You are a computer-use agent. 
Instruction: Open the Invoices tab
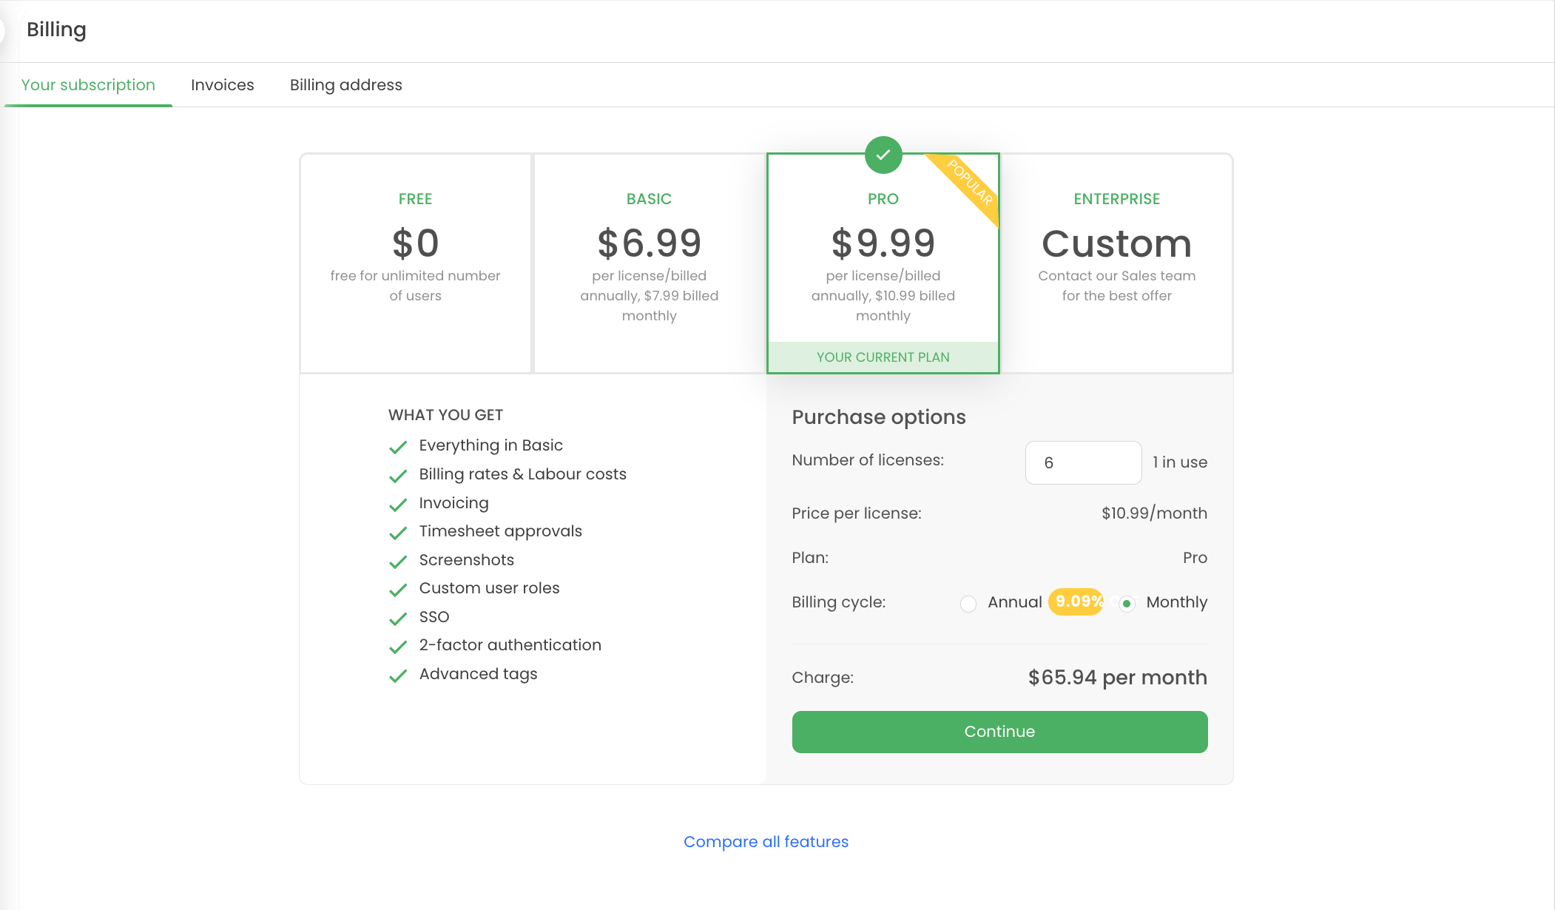coord(222,85)
